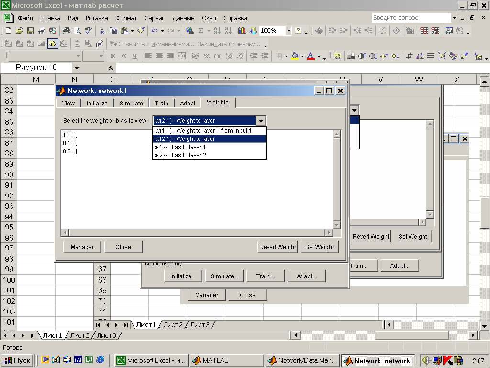
Task: Click Set Weight in front network1 window
Action: pos(319,247)
